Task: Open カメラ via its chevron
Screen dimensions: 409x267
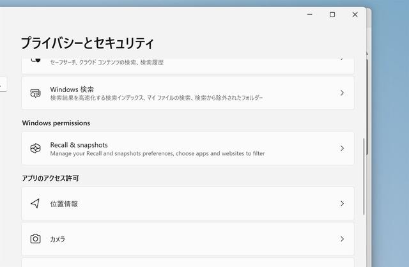Action: (342, 239)
